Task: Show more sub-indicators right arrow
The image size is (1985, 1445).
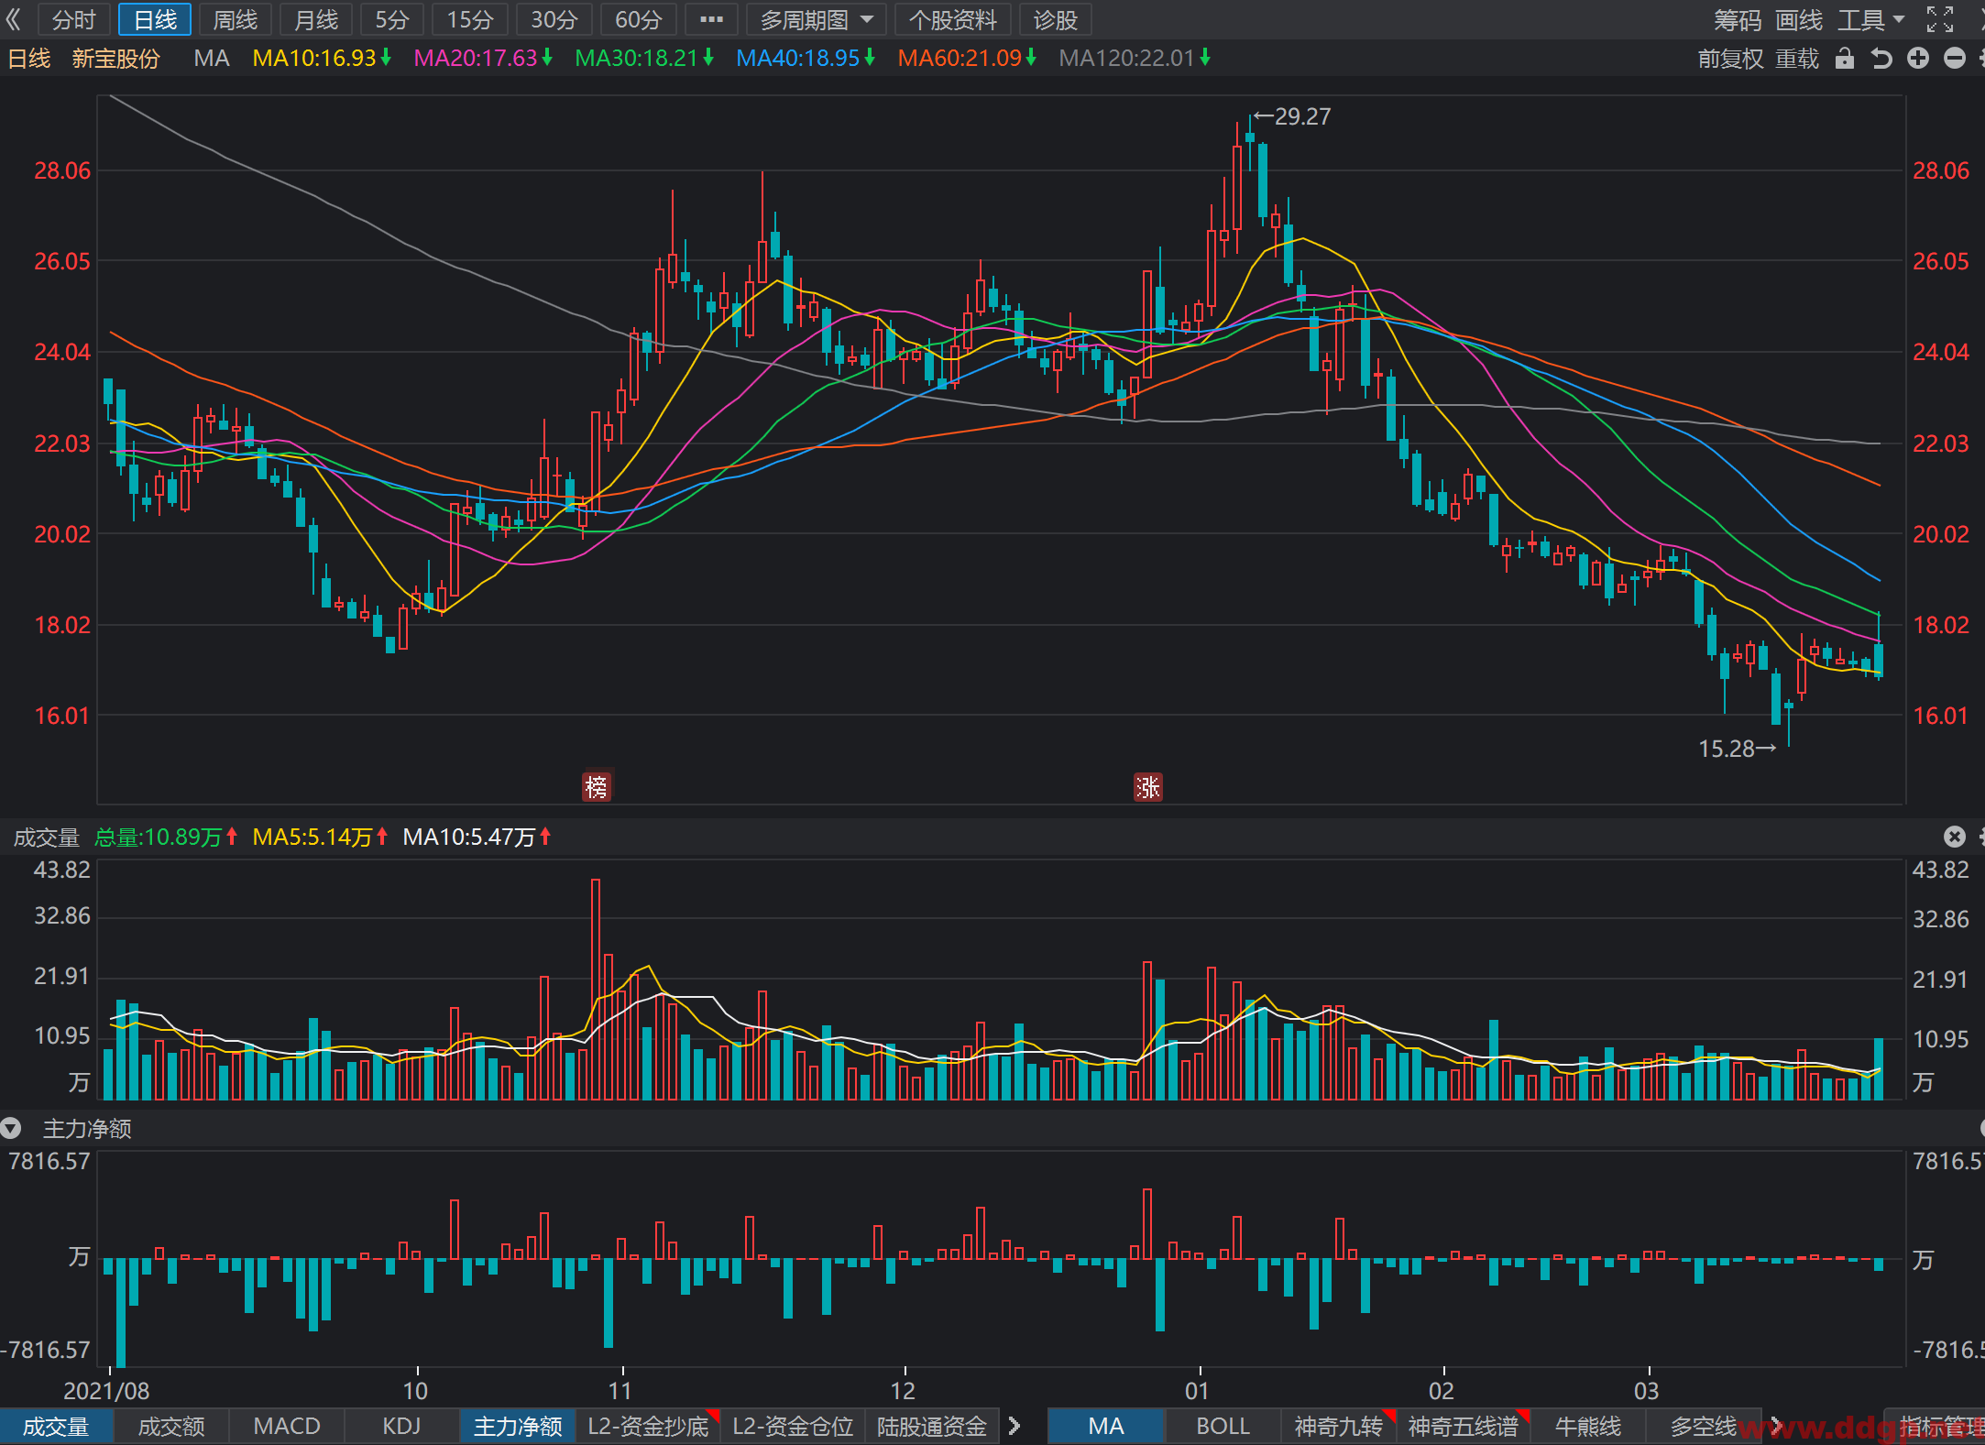Action: tap(1014, 1427)
